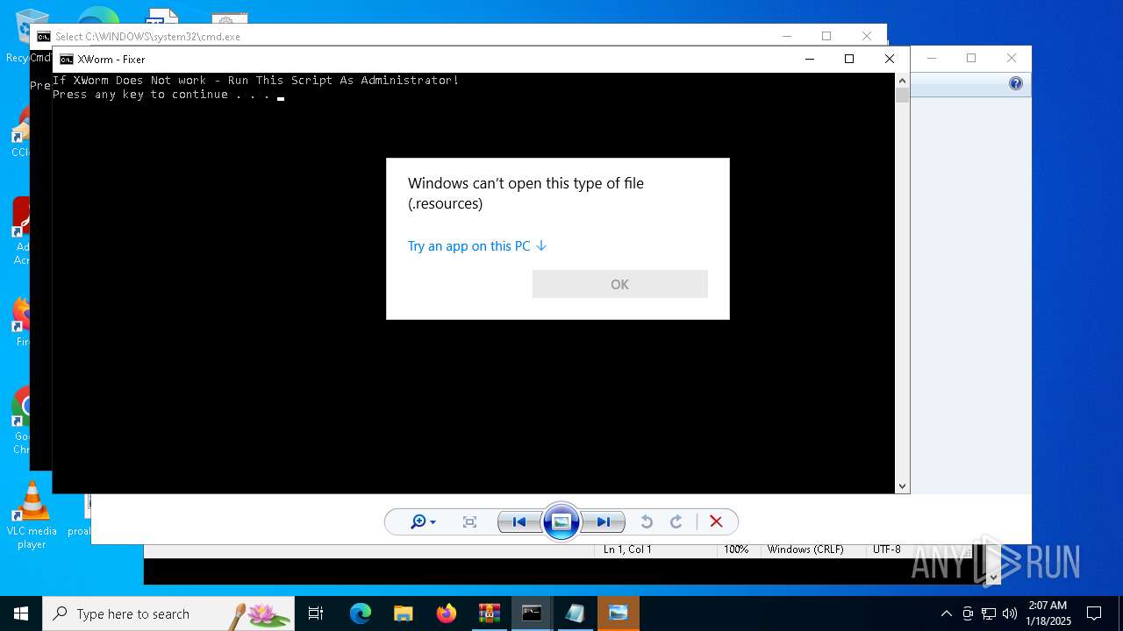Screen dimensions: 1123x631
Task: Open VLC media player desktop shortcut
Action: [x=32, y=515]
